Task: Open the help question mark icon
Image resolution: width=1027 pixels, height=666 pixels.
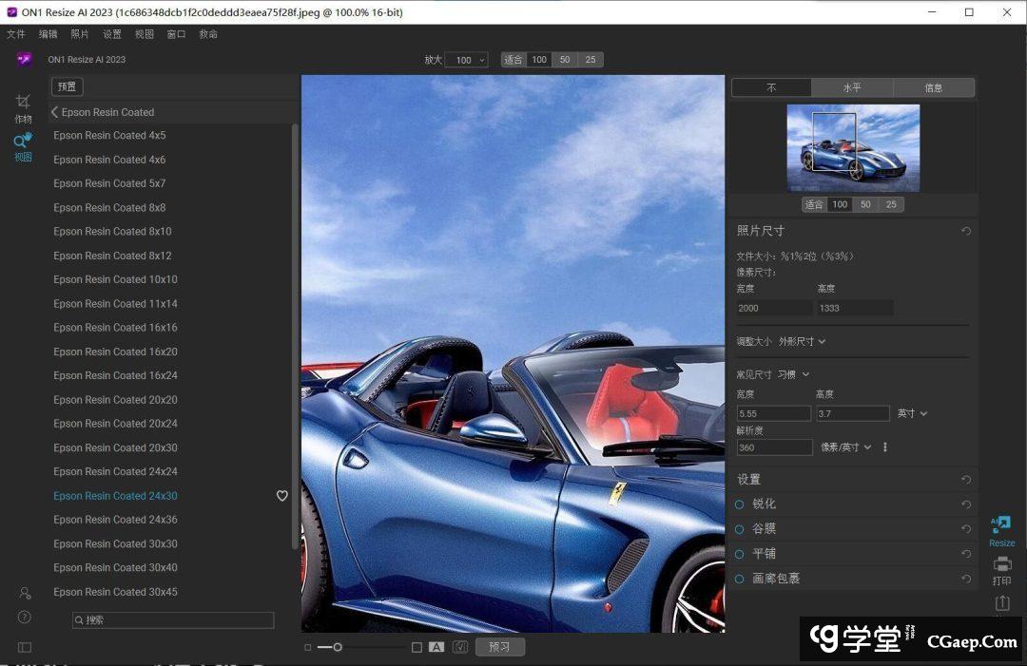Action: click(x=25, y=617)
